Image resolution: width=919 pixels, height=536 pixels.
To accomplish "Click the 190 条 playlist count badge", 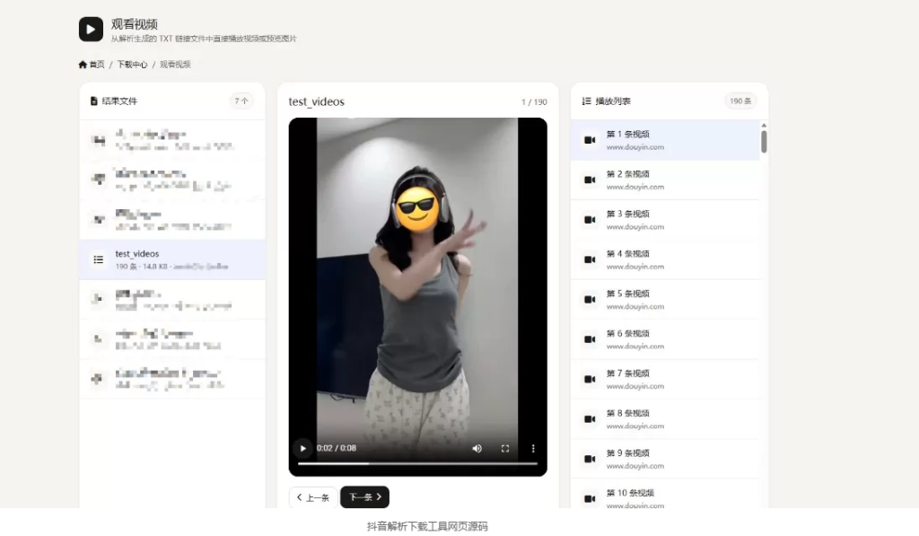I will (740, 101).
